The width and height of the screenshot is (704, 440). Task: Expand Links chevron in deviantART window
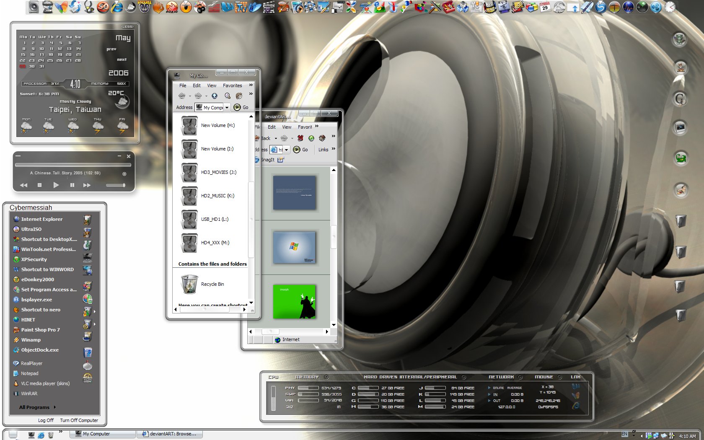[334, 149]
